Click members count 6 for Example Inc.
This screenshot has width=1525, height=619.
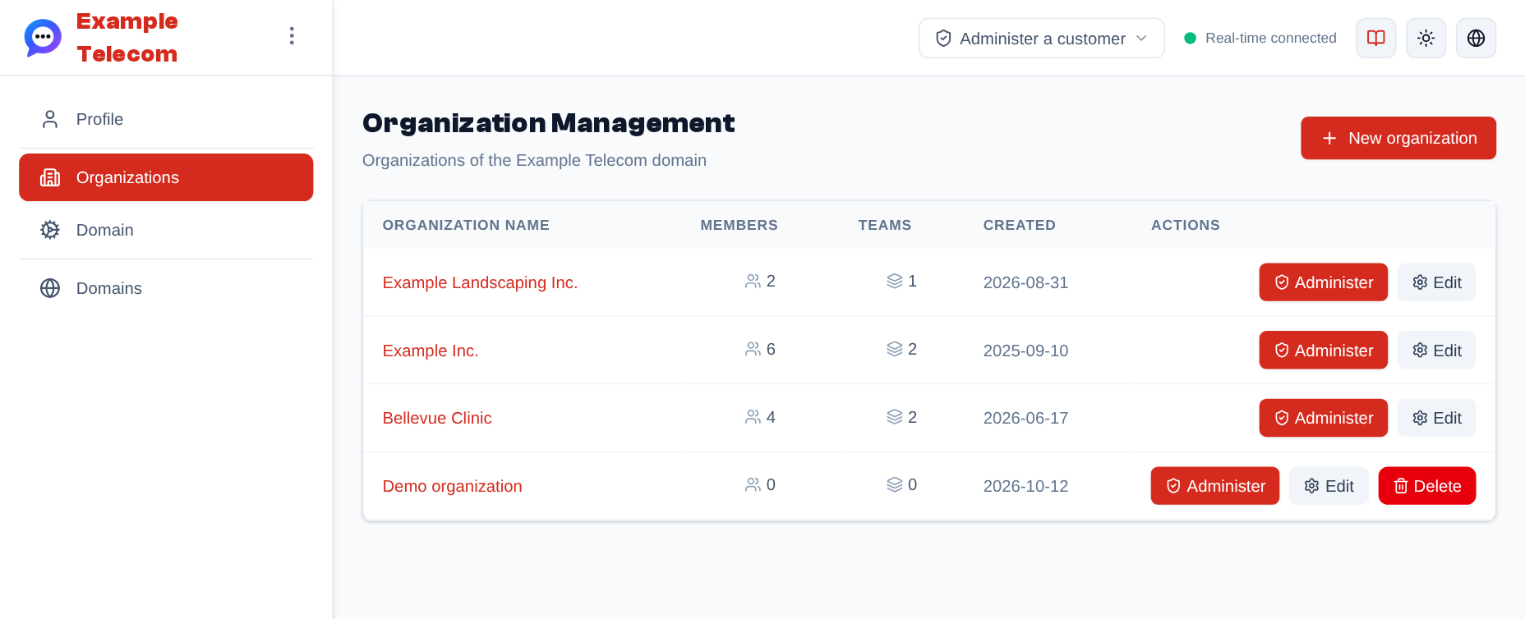pos(760,349)
